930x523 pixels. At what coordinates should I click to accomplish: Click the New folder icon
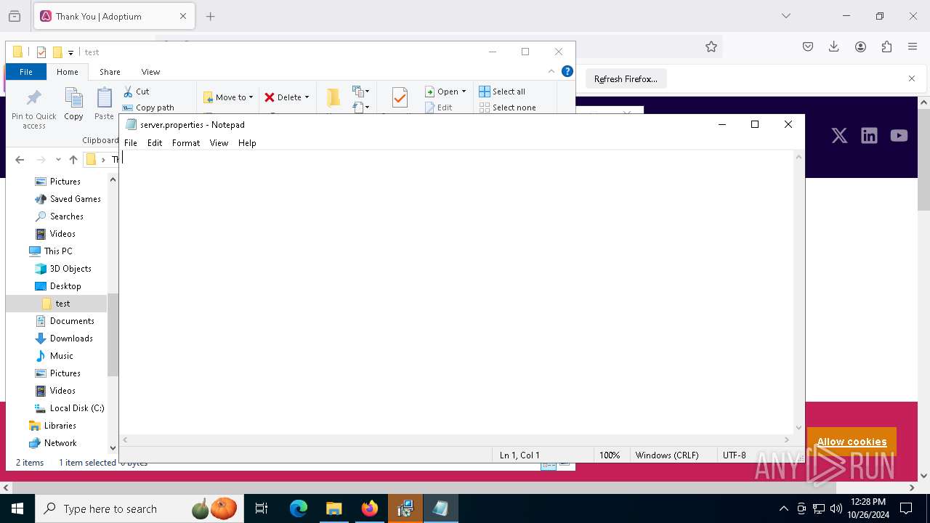click(333, 98)
